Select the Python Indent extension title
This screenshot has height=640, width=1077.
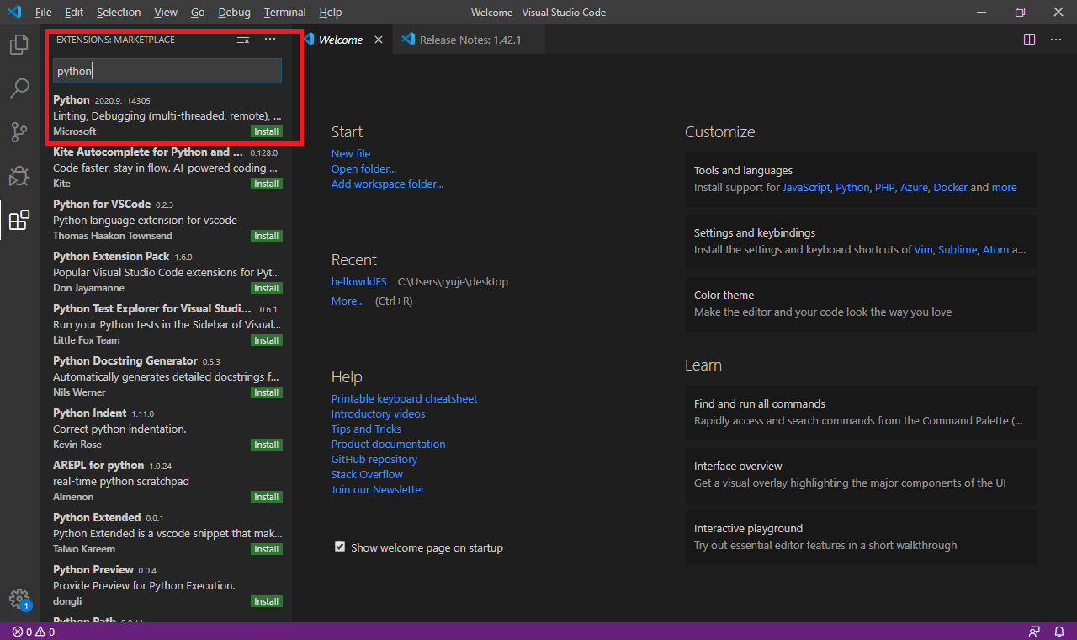tap(89, 413)
